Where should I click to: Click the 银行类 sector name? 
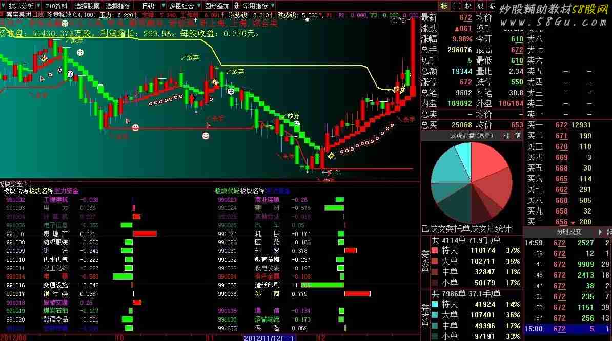pyautogui.click(x=55, y=294)
